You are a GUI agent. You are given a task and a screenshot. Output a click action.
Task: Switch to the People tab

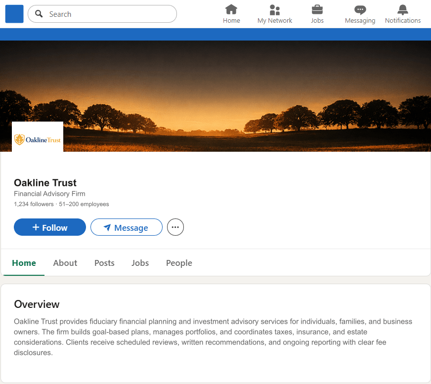pos(179,263)
